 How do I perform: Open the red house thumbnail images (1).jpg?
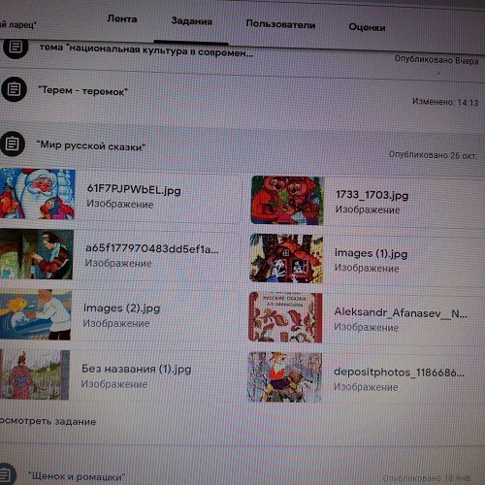[286, 259]
